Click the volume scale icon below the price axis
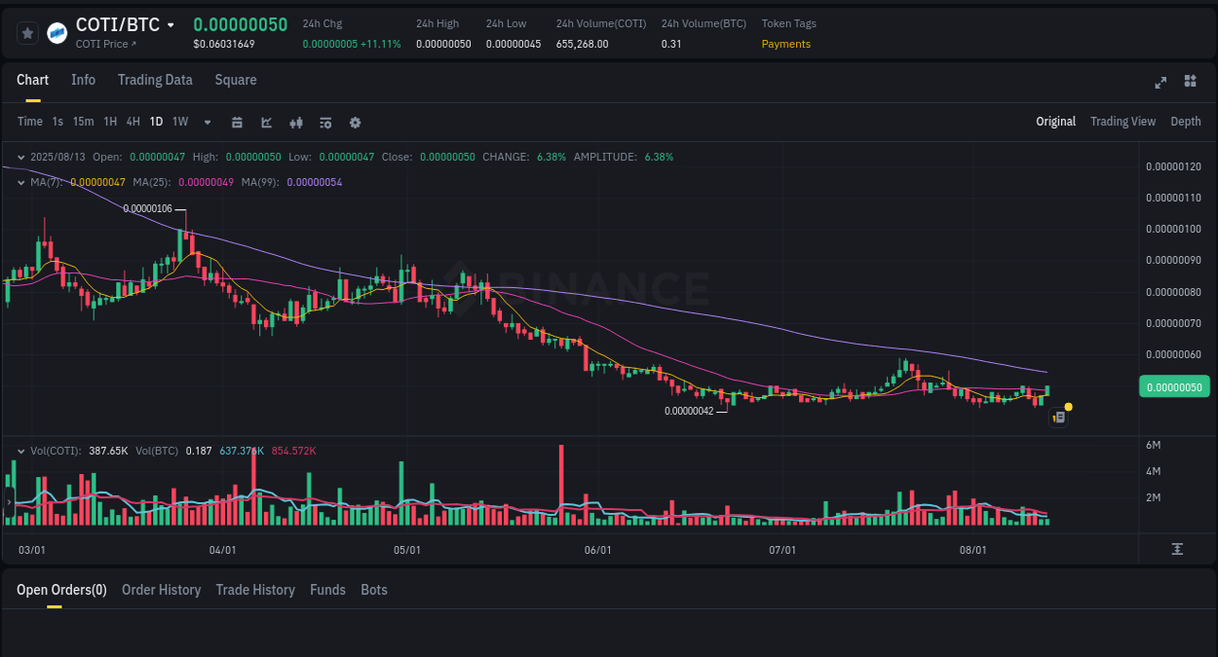 pos(1177,549)
